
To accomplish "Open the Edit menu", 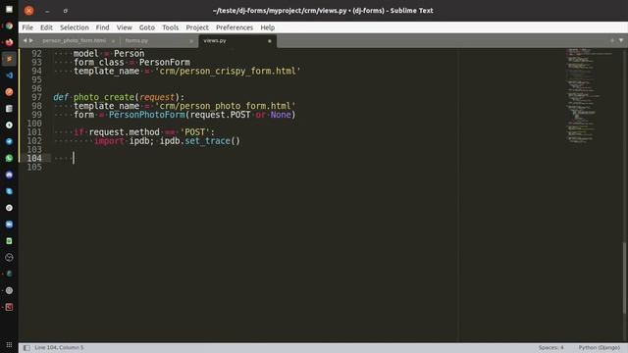I will [x=46, y=27].
